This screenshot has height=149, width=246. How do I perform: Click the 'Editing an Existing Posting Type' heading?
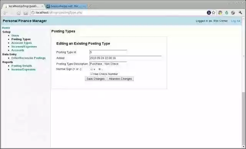[x=83, y=43]
